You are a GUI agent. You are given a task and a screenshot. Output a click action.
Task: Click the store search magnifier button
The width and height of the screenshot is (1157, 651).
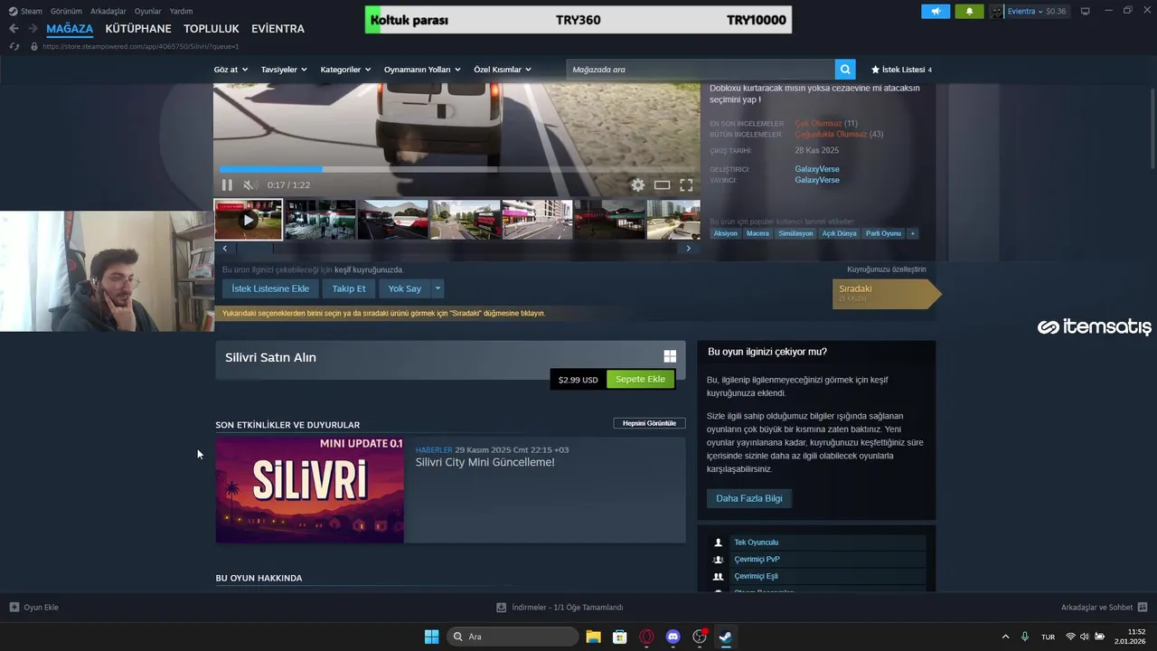click(845, 70)
